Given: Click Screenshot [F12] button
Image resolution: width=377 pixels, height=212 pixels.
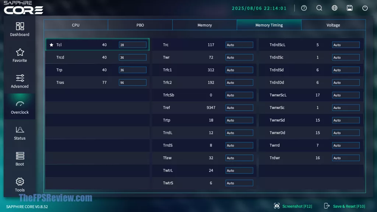Looking at the screenshot, I should pos(293,206).
